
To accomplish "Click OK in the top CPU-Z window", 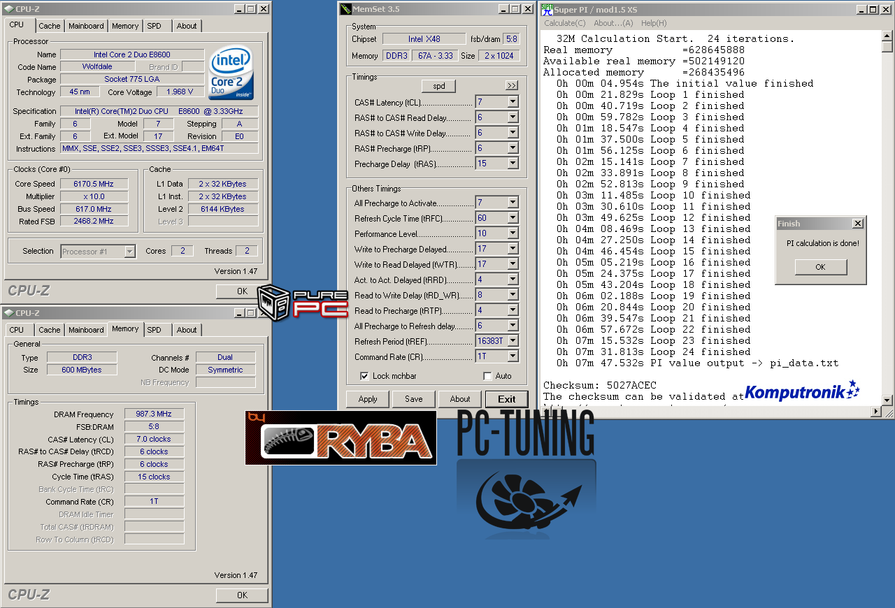I will tap(242, 291).
